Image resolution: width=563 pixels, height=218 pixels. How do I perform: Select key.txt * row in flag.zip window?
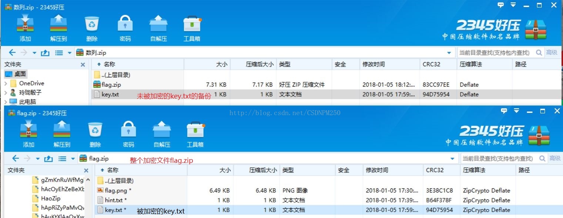(x=328, y=210)
